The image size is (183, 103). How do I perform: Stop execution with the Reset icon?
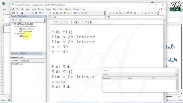tap(54, 13)
